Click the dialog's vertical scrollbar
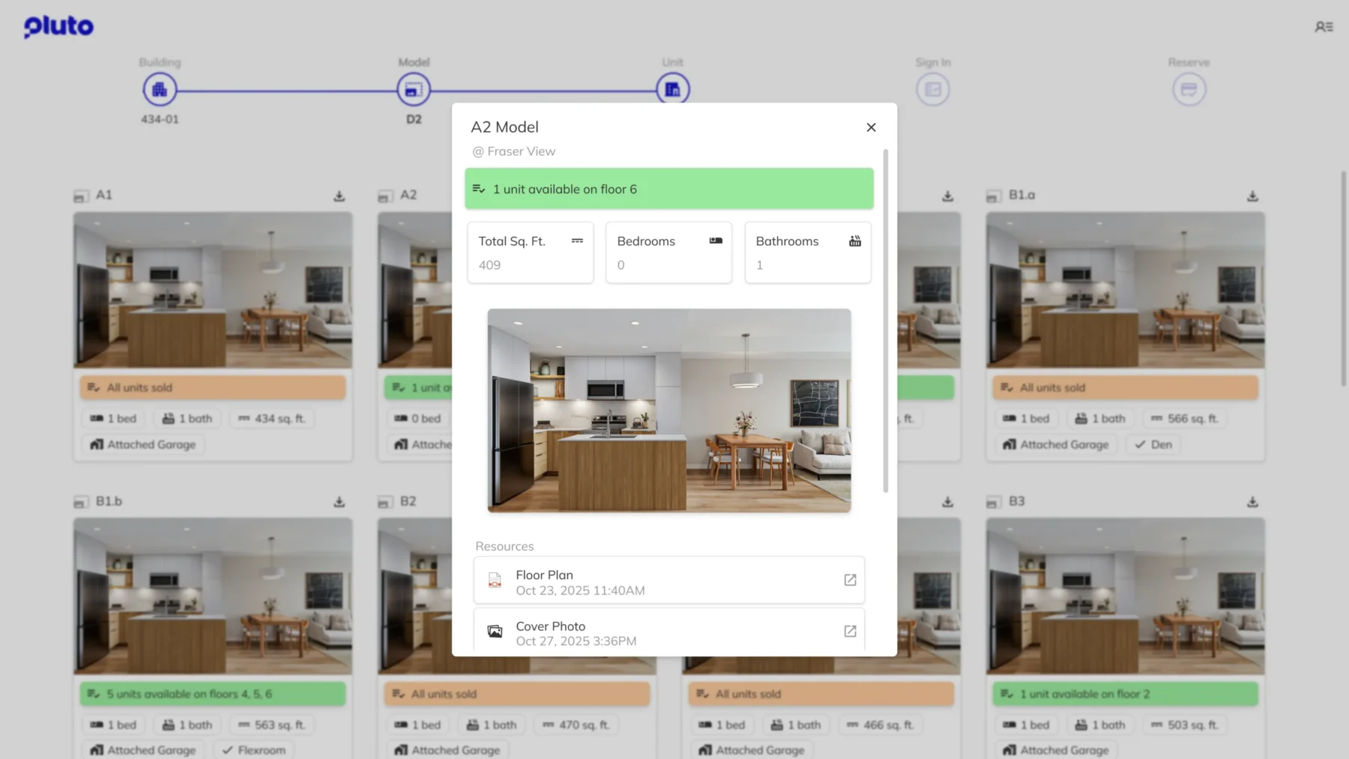This screenshot has height=759, width=1349. coord(885,322)
